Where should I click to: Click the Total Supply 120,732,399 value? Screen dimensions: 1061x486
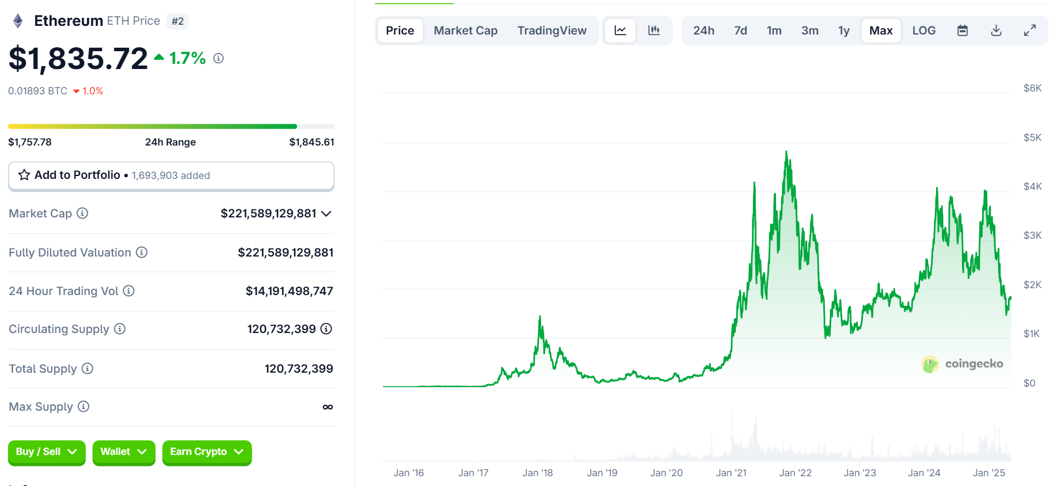299,369
